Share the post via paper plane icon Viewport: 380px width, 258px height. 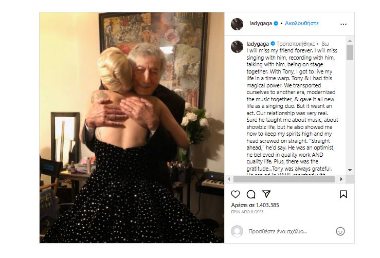(266, 194)
